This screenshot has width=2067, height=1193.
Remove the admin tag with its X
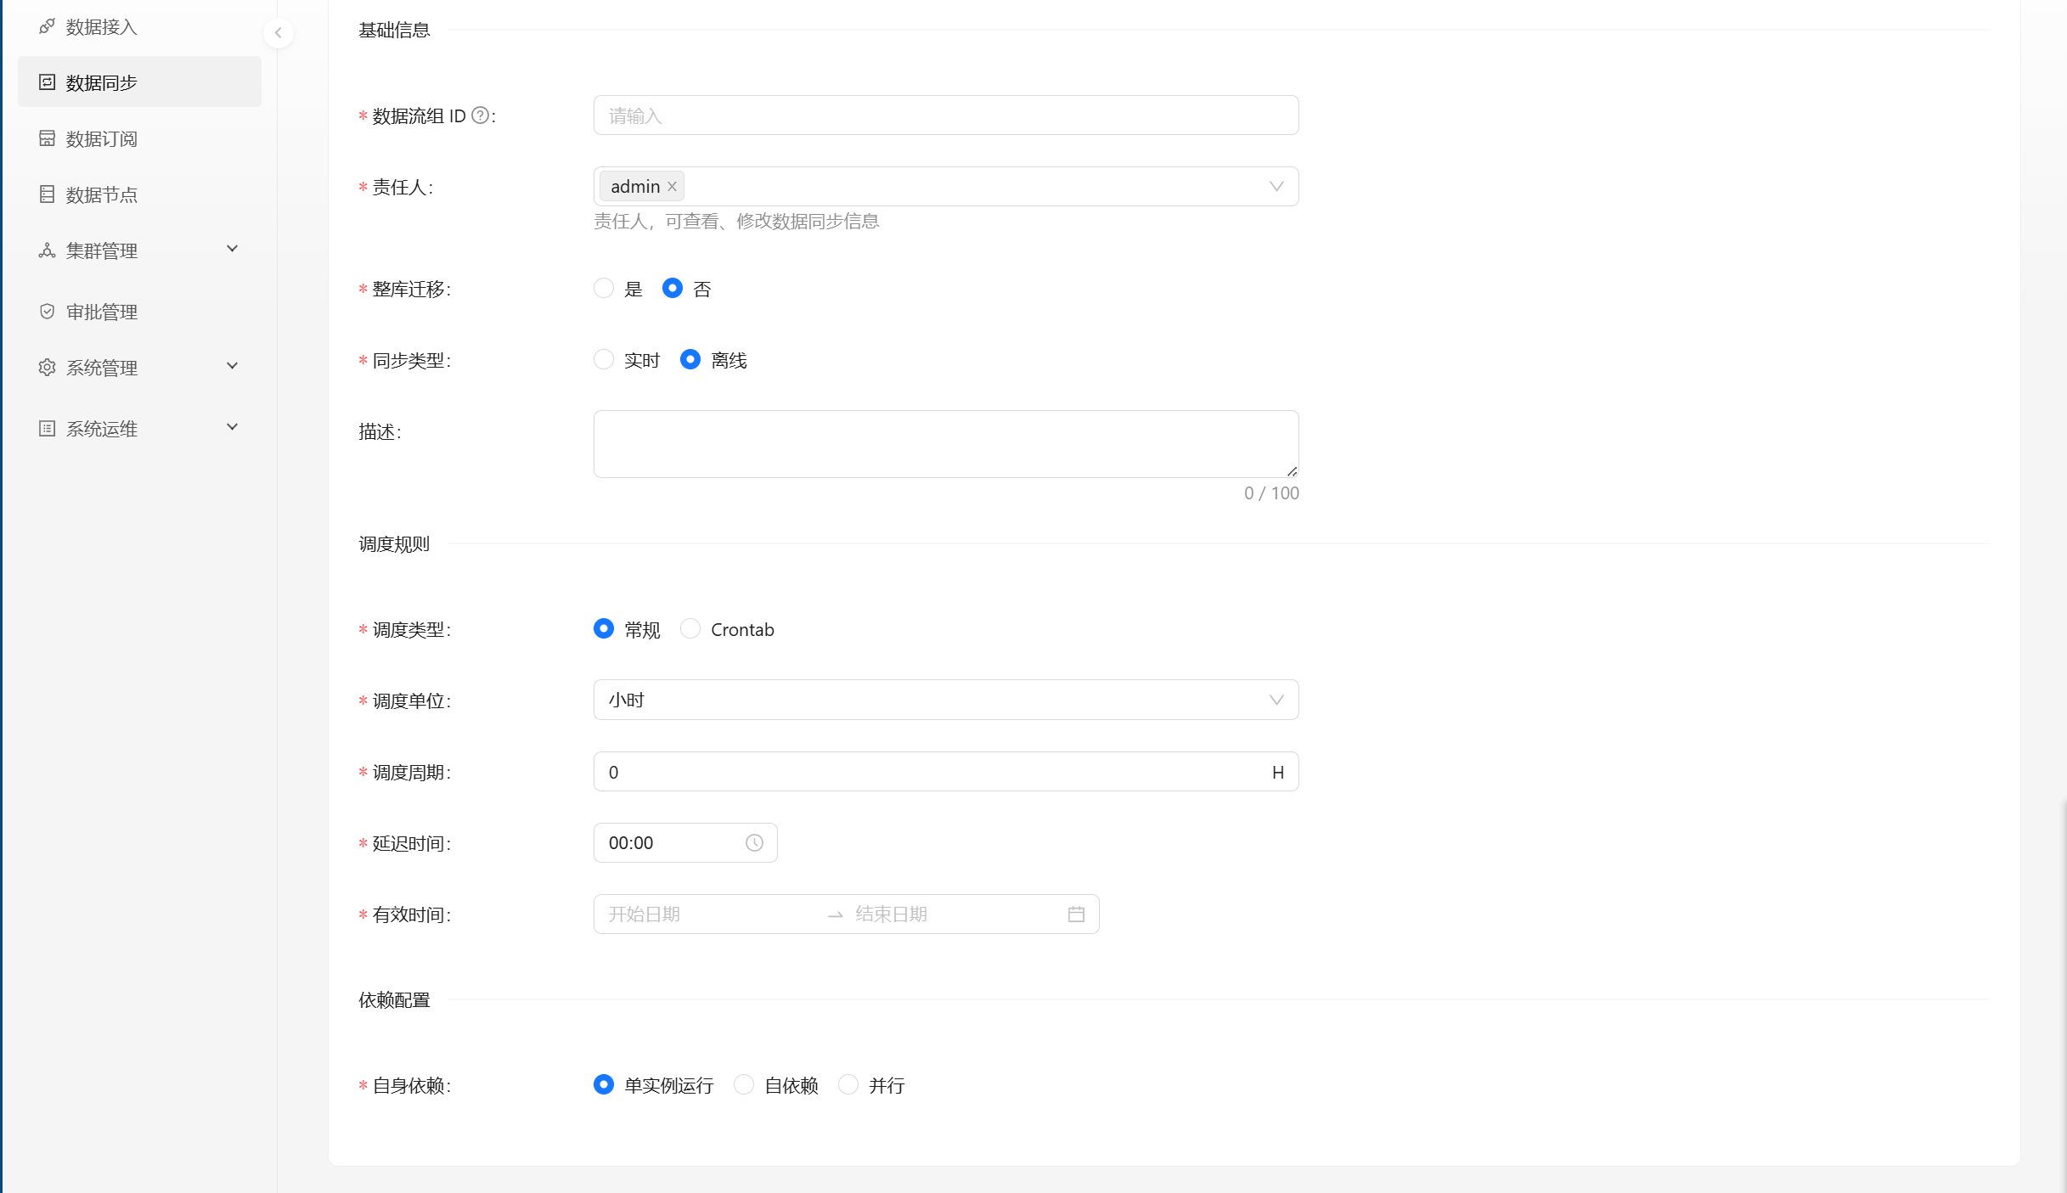point(672,187)
